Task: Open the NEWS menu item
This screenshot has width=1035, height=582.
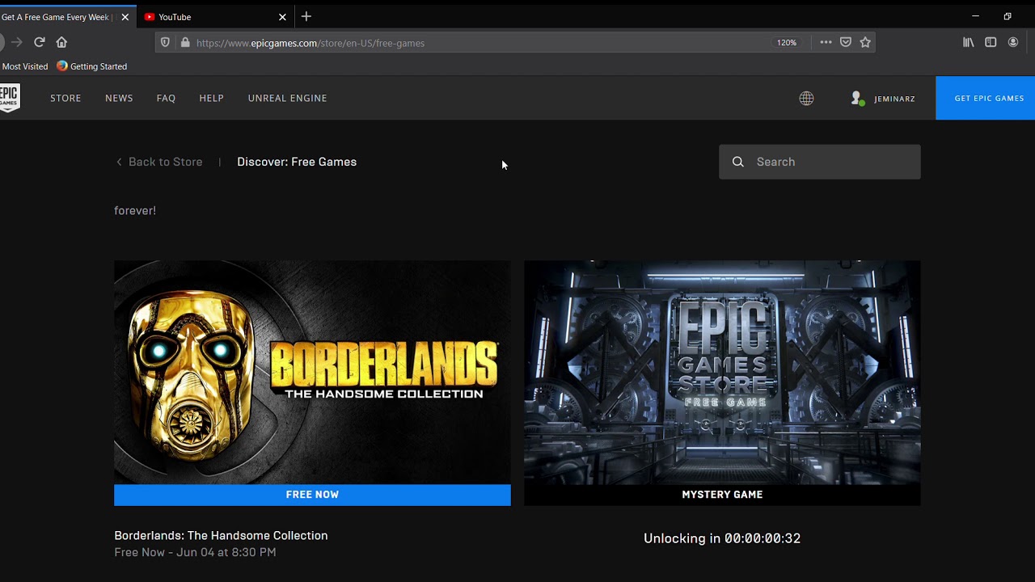Action: (x=119, y=98)
